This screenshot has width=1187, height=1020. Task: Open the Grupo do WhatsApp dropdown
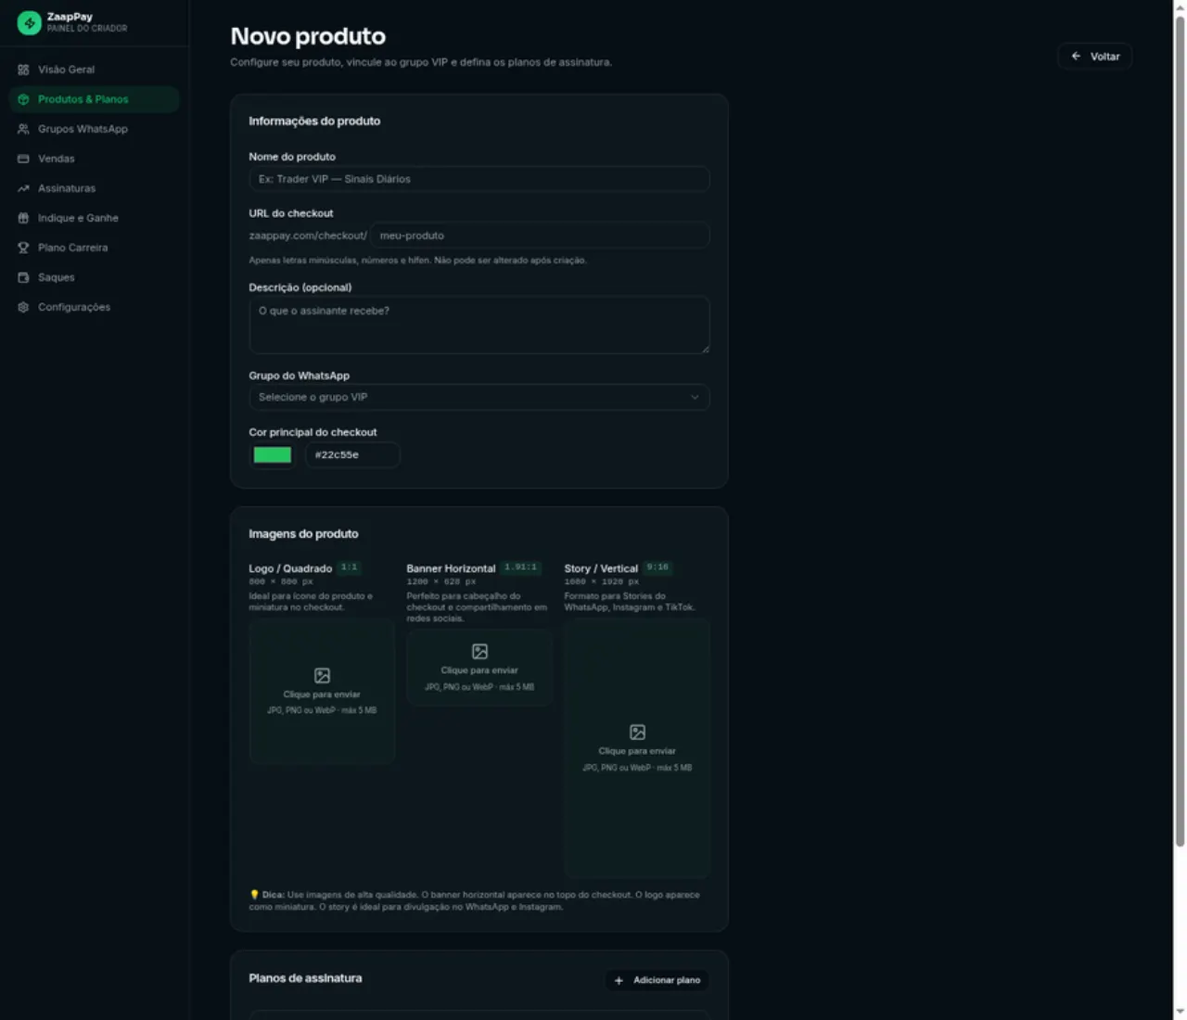(x=479, y=397)
